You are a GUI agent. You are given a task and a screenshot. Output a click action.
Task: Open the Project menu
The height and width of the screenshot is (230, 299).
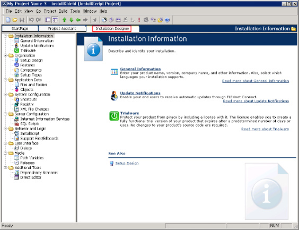point(50,11)
